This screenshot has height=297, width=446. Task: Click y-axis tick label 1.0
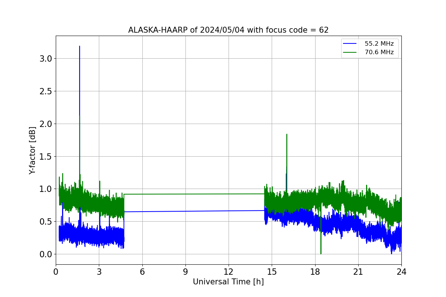[x=46, y=189]
